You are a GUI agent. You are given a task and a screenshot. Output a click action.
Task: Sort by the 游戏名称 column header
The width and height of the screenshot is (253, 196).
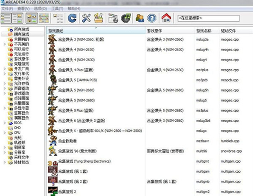click(x=206, y=31)
